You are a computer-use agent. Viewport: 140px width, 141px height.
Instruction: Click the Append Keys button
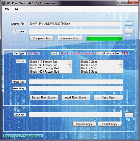pos(84,124)
